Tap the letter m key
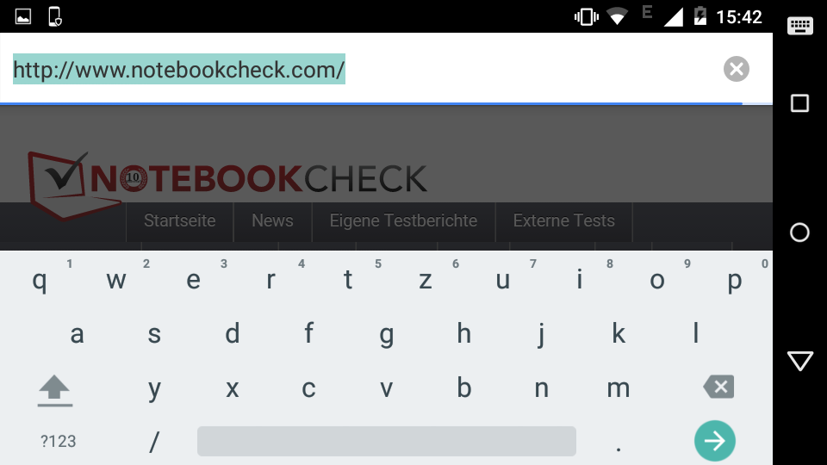This screenshot has height=465, width=827. [x=619, y=388]
